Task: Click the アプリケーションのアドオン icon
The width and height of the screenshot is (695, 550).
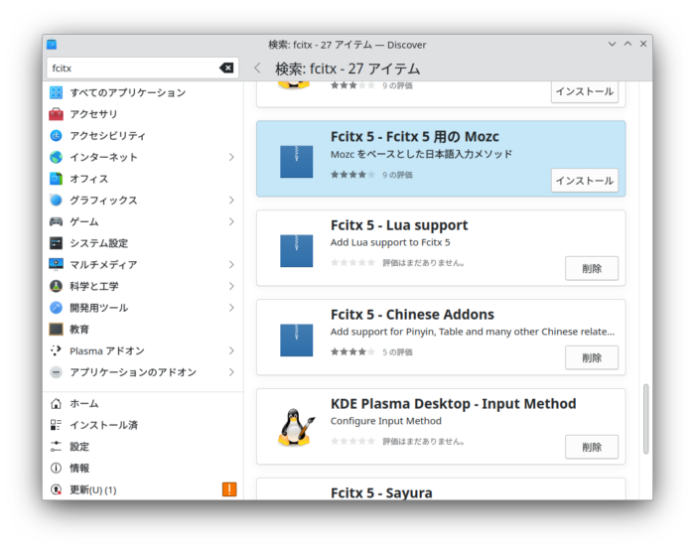Action: tap(56, 372)
